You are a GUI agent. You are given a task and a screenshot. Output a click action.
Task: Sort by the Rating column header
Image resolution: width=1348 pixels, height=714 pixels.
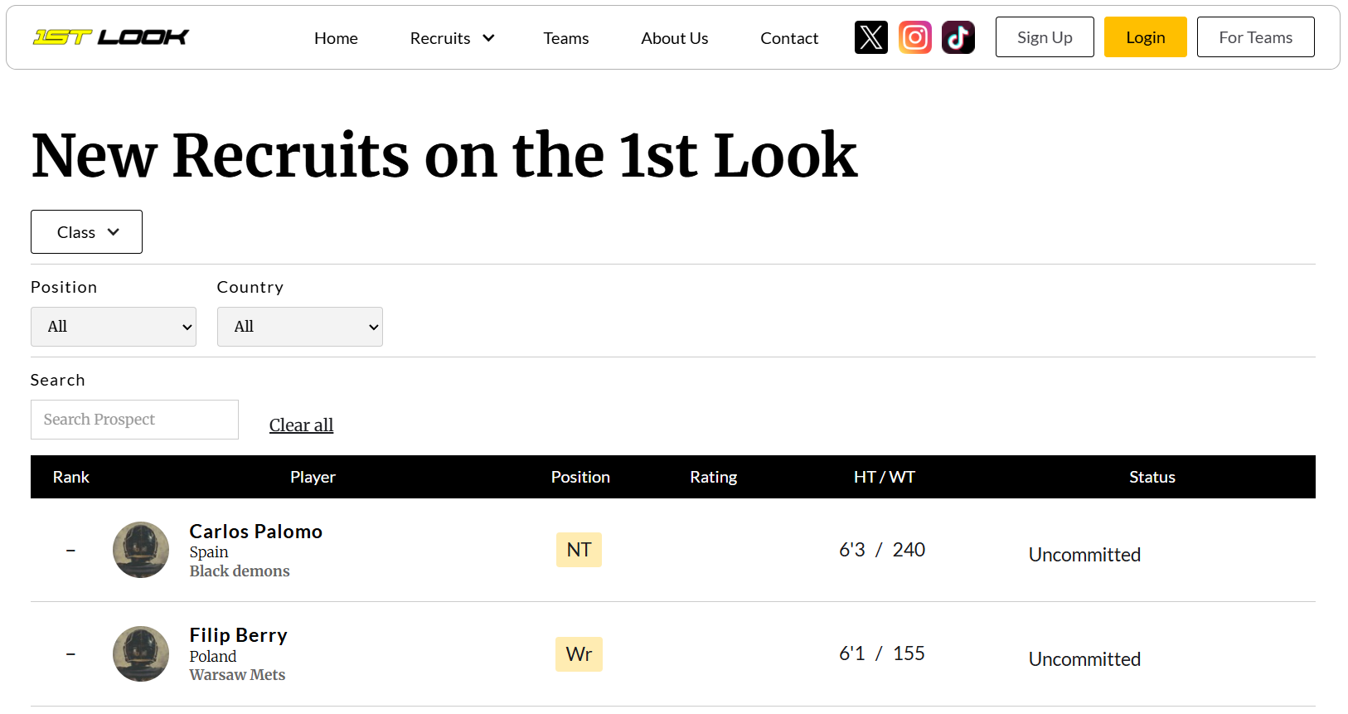click(x=713, y=477)
